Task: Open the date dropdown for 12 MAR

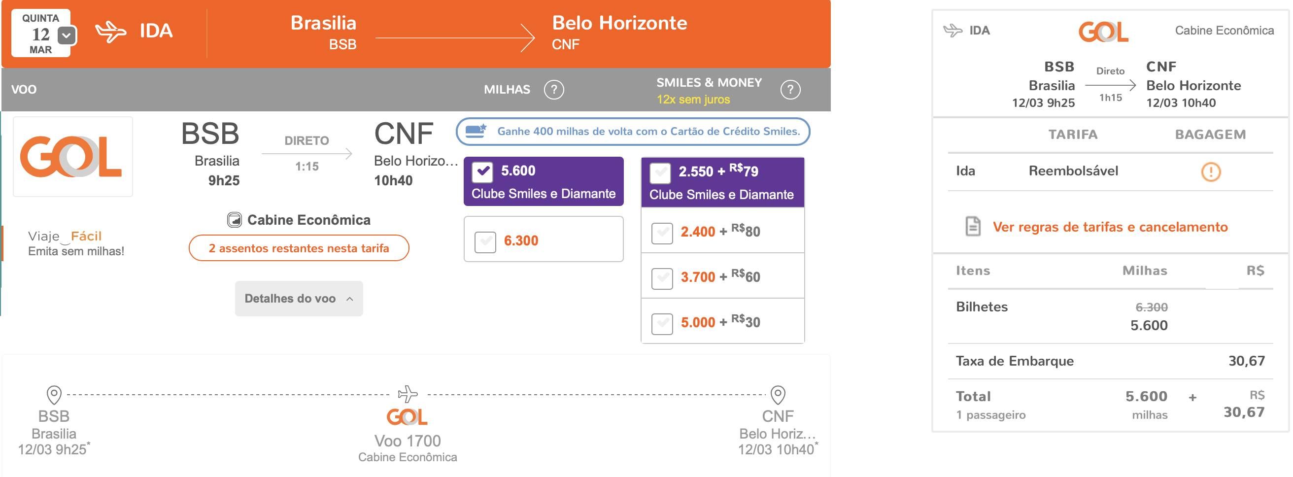Action: coord(67,35)
